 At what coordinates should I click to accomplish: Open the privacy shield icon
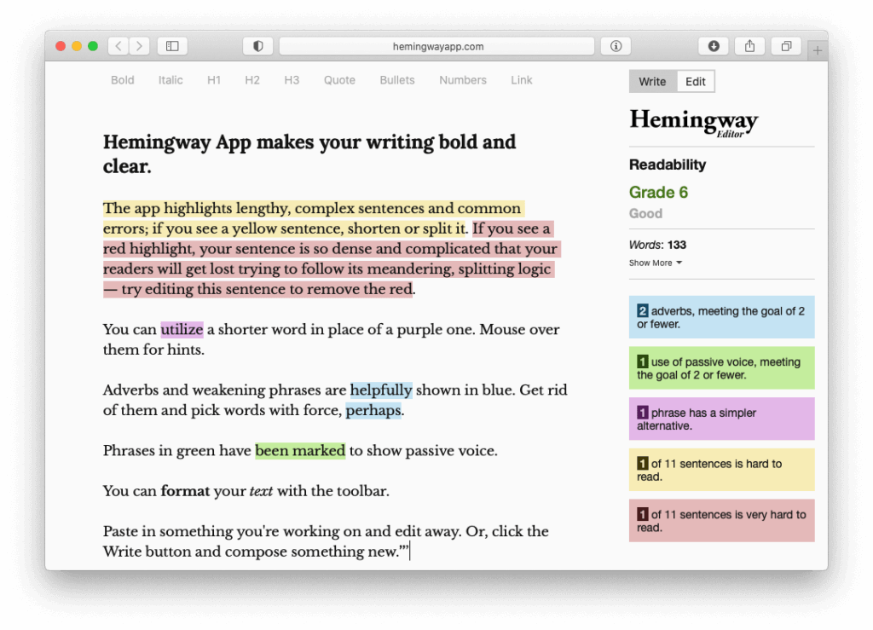coord(257,46)
